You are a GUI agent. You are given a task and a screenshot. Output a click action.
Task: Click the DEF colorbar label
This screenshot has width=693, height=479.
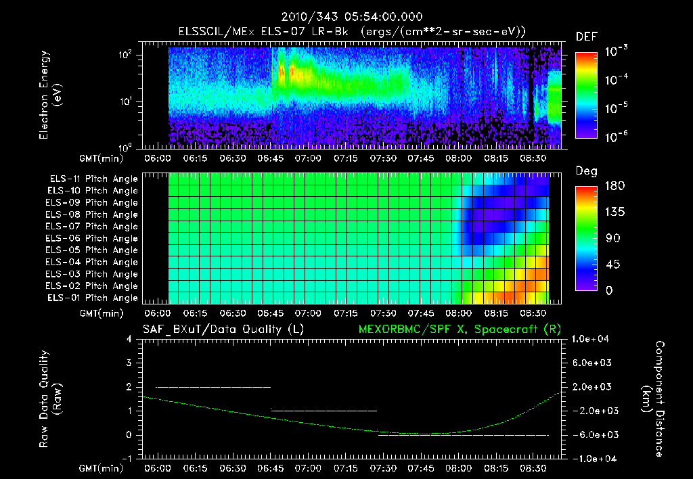coord(587,37)
